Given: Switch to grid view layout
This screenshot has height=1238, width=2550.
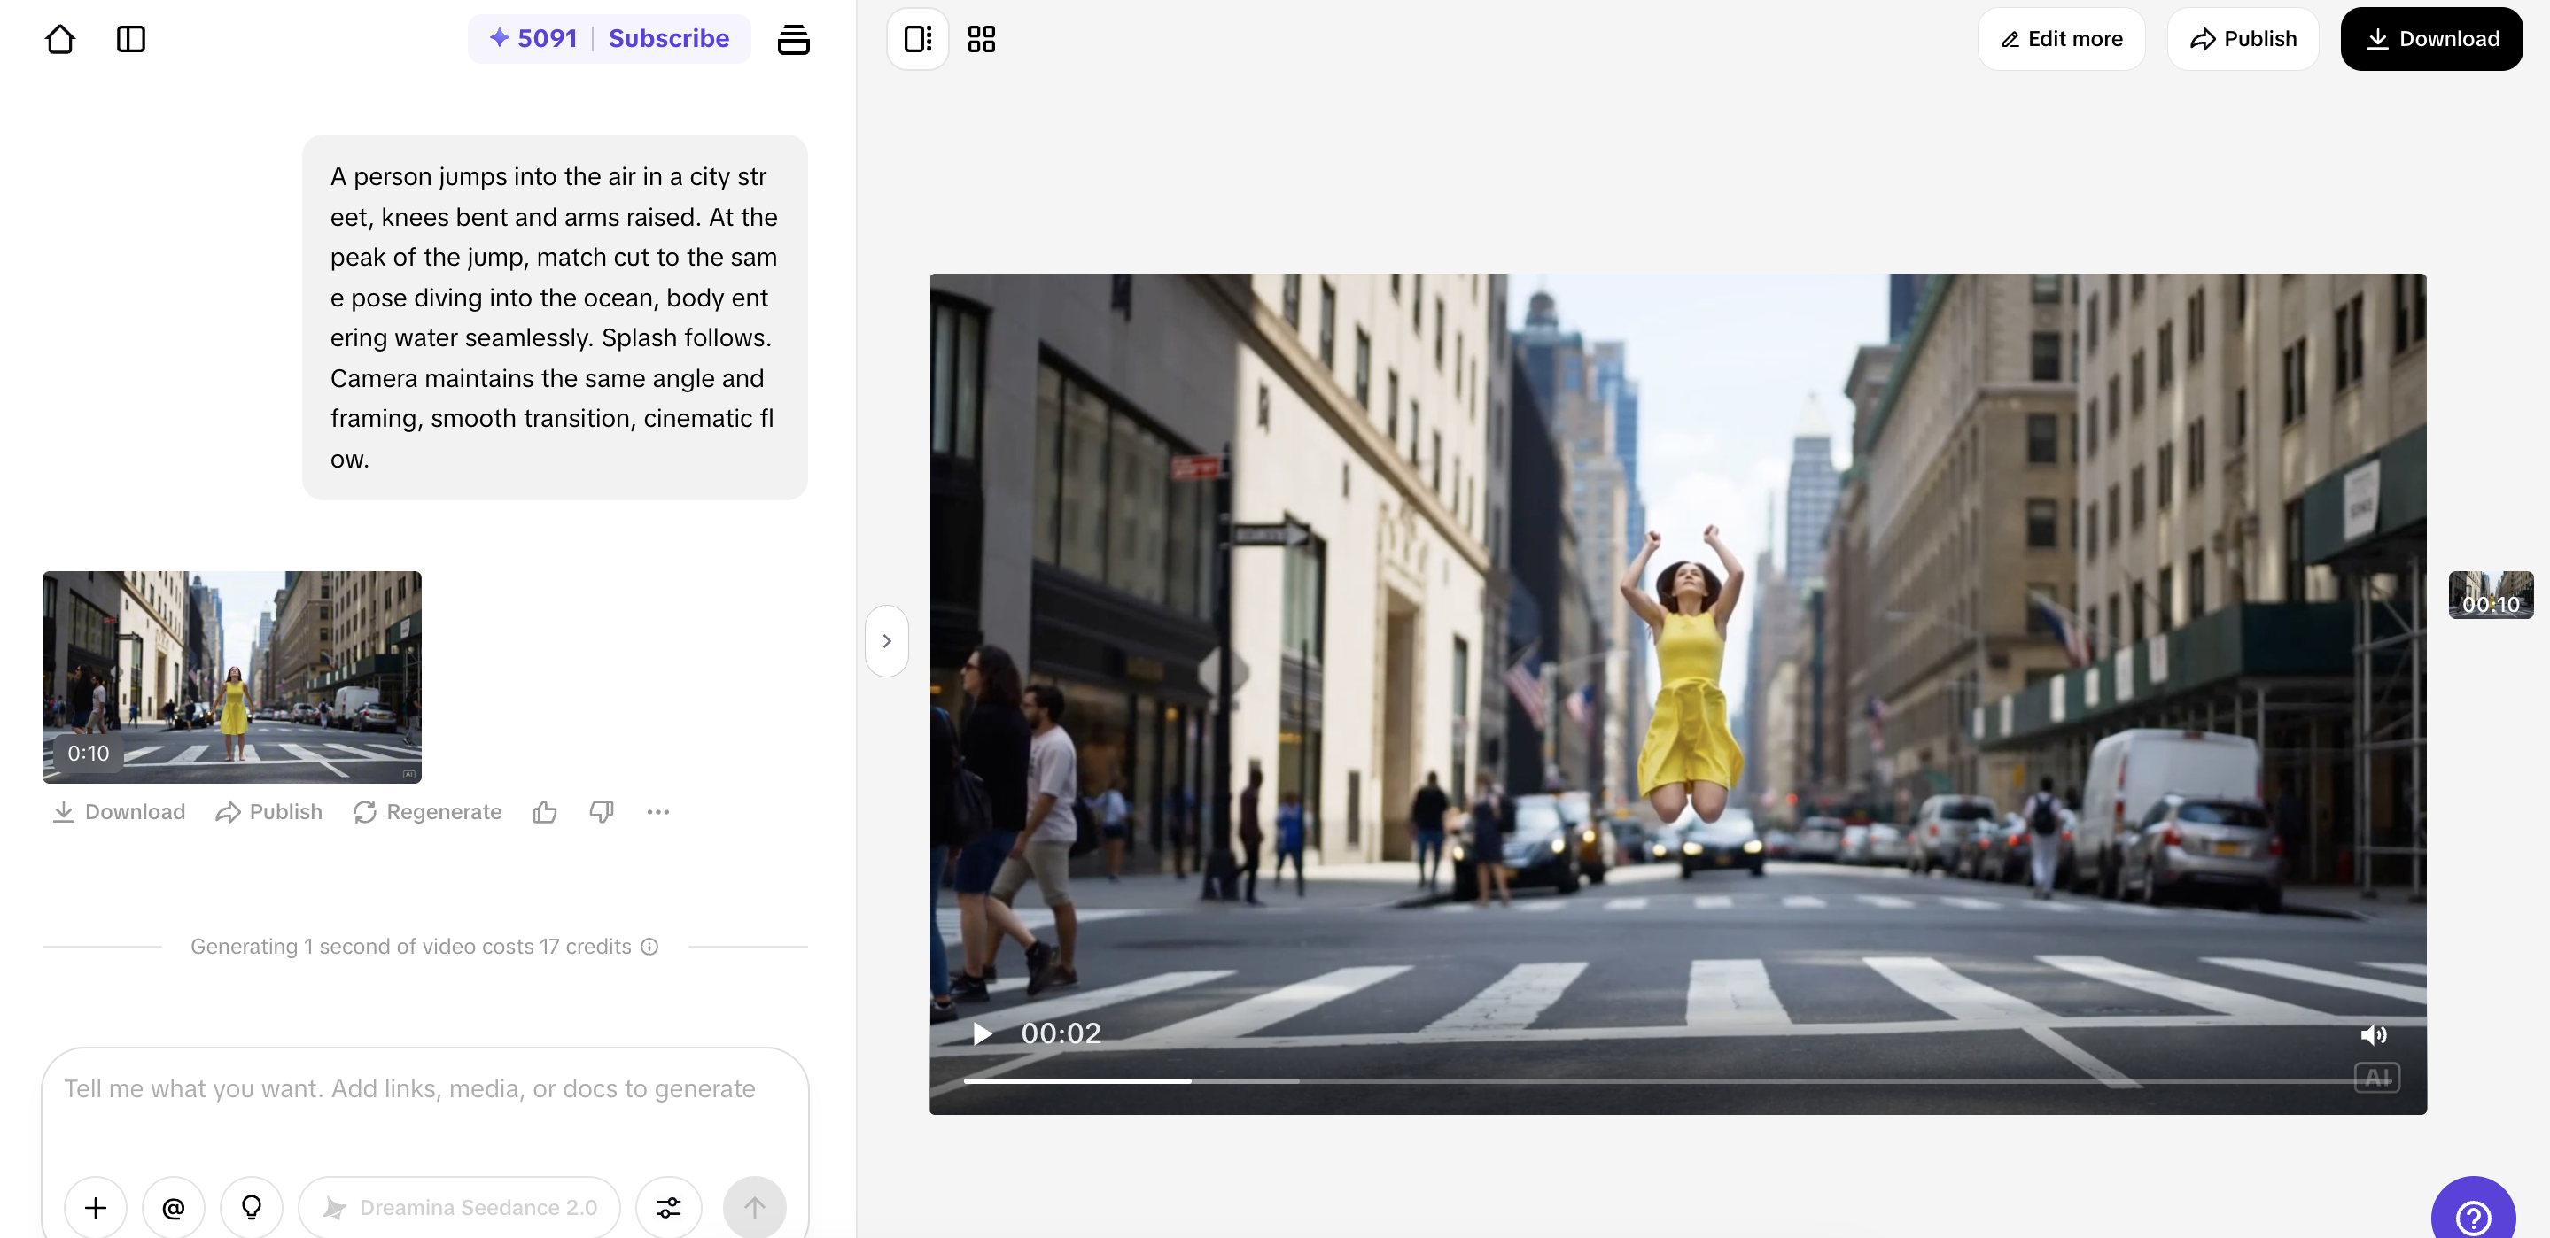Looking at the screenshot, I should tap(981, 40).
